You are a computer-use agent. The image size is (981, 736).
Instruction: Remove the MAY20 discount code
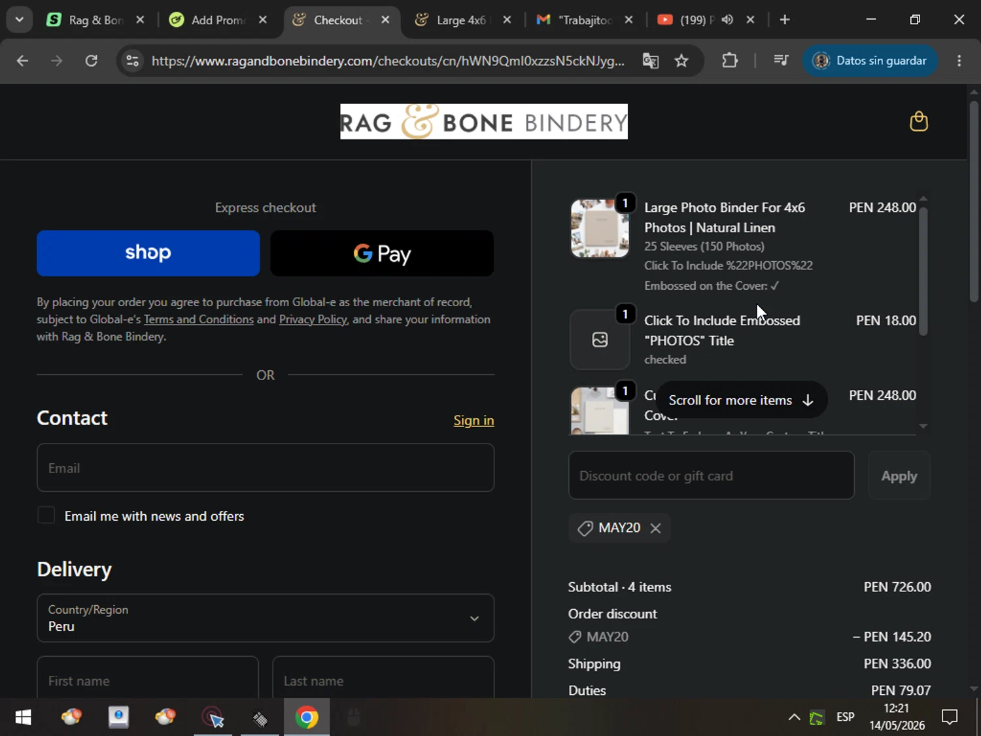click(655, 528)
